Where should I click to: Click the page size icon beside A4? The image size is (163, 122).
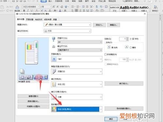[x=53, y=39]
